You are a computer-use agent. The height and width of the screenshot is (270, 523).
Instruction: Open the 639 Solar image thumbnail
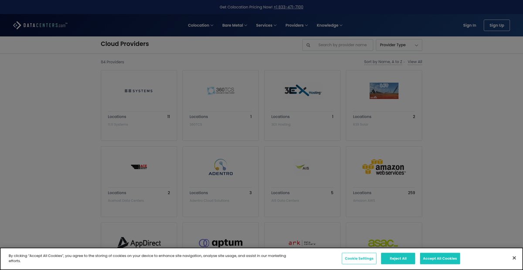coord(384,91)
